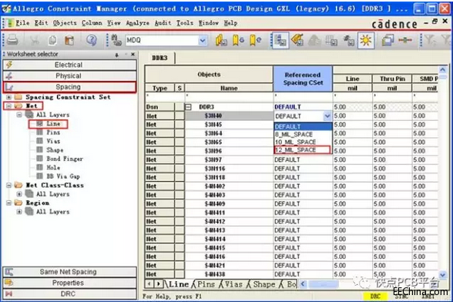453x302 pixels.
Task: Click the vertical scrollbar down arrow
Action: [x=442, y=274]
